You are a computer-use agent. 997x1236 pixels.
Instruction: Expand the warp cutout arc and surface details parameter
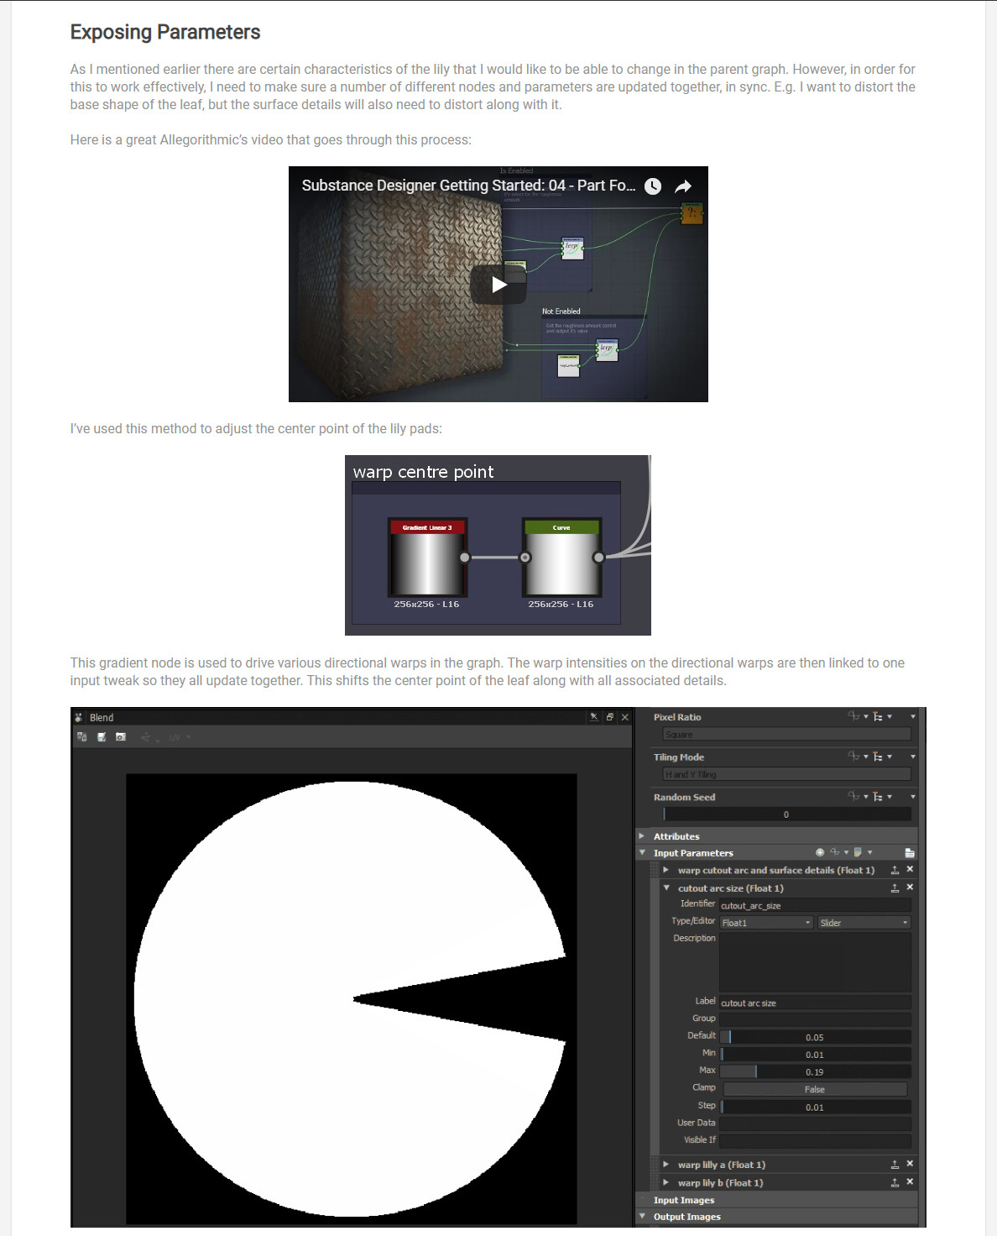(666, 870)
